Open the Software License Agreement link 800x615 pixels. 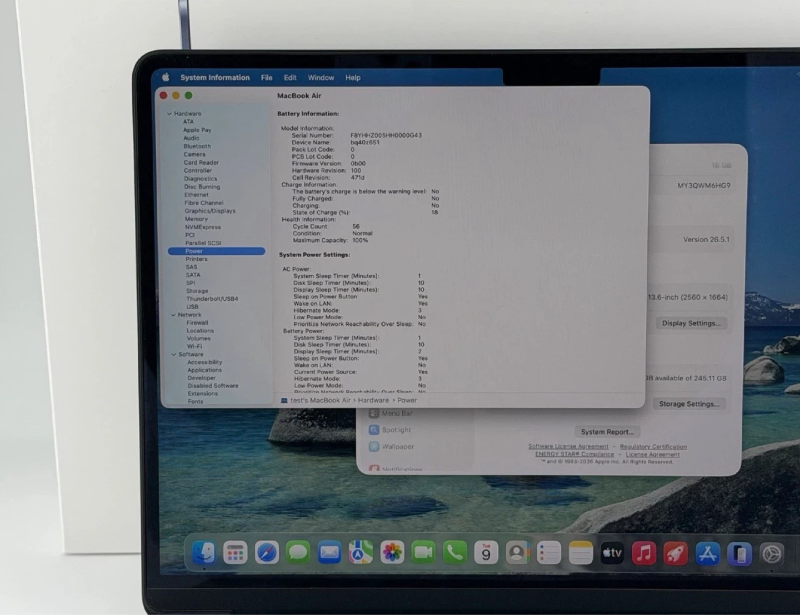click(x=568, y=446)
